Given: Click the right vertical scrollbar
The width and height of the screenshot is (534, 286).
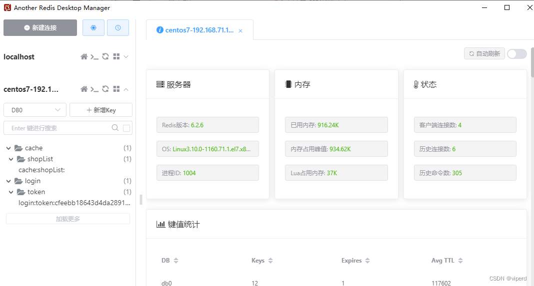Looking at the screenshot, I should pyautogui.click(x=532, y=62).
